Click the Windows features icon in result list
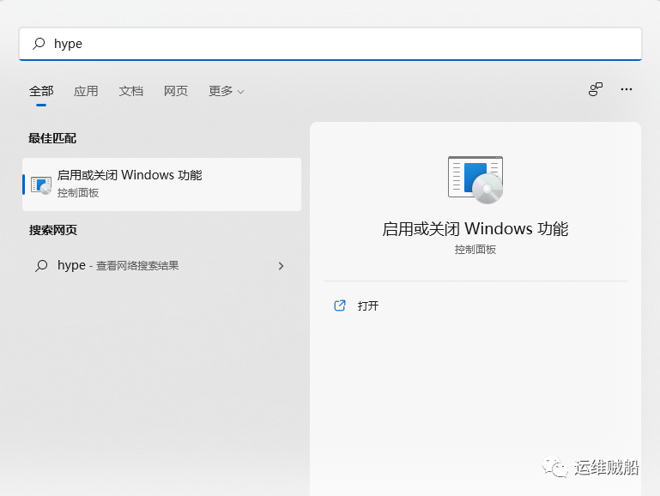Image resolution: width=660 pixels, height=496 pixels. (x=41, y=184)
